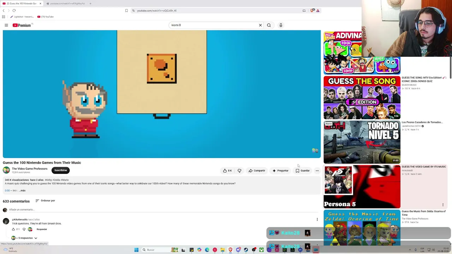The width and height of the screenshot is (452, 254).
Task: Open the Lightshot bookmark
Action: point(22,17)
